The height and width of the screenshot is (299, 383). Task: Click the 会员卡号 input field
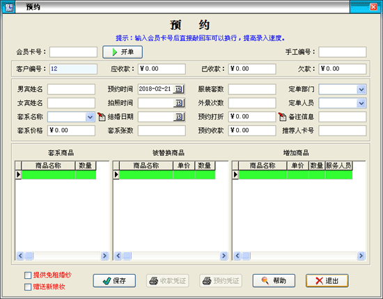tap(74, 52)
